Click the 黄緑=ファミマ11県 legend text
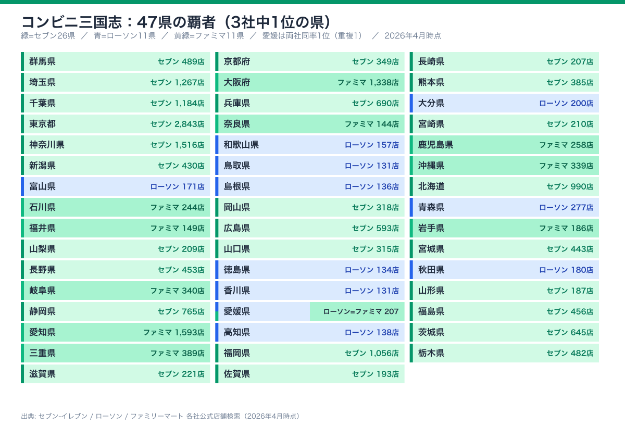 (x=209, y=36)
